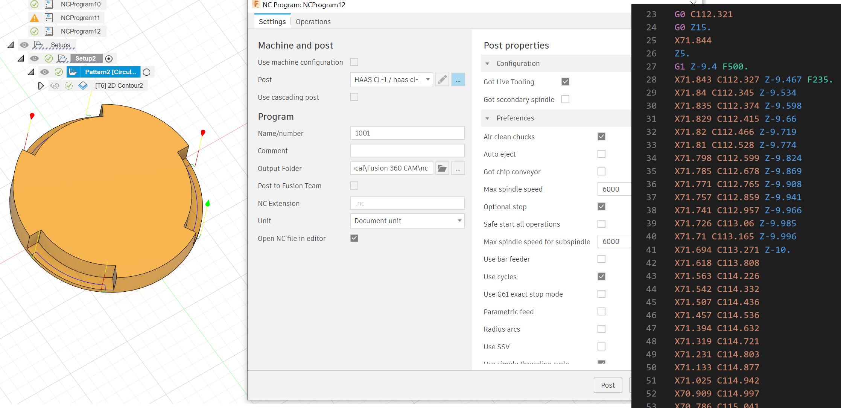Click the pencil edit post icon
This screenshot has height=408, width=841.
pos(442,80)
